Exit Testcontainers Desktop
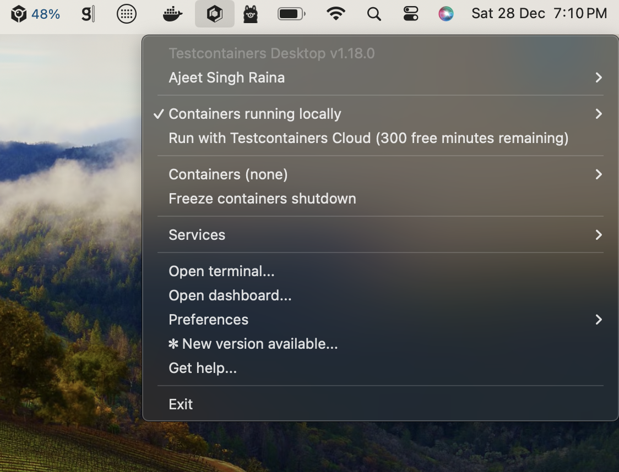619x472 pixels. pos(381,404)
